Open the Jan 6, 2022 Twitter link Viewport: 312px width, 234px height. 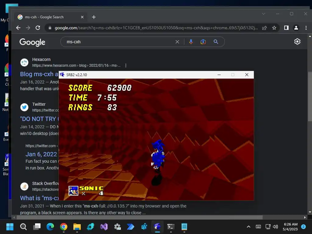(x=41, y=154)
